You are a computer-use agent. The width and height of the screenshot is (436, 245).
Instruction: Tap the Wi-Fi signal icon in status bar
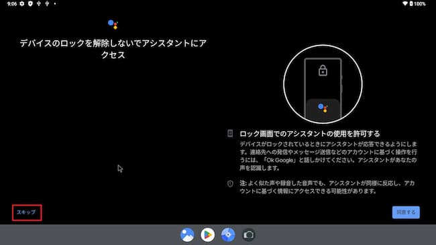[405, 3]
